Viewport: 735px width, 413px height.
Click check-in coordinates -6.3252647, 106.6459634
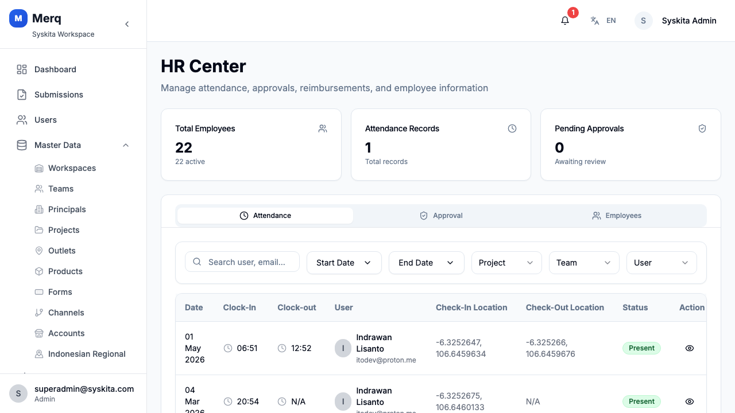click(461, 348)
